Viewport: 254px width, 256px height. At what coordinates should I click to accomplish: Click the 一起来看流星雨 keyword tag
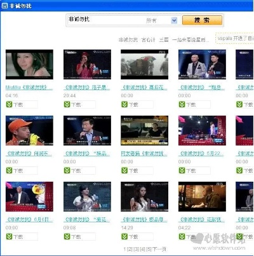pyautogui.click(x=190, y=40)
